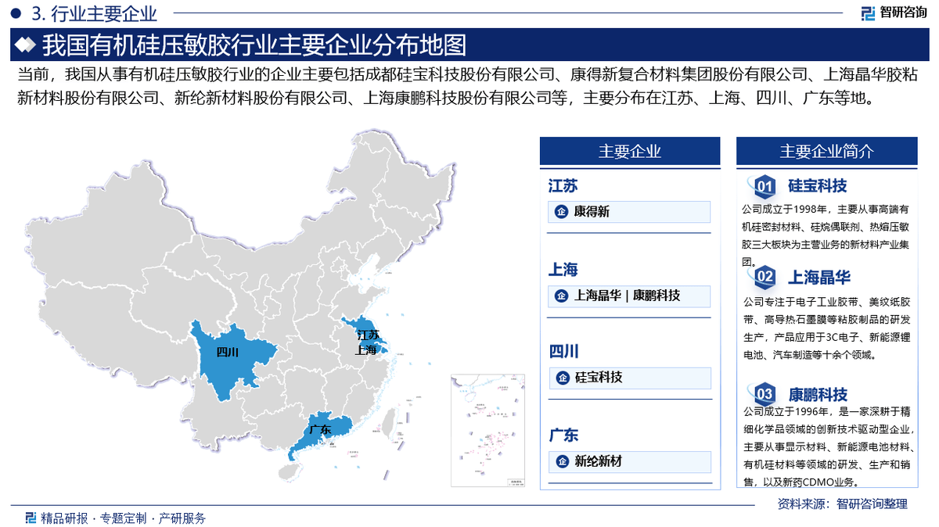The width and height of the screenshot is (939, 527).
Task: Click the enterprise icon beside 上海晶华
Action: (561, 296)
